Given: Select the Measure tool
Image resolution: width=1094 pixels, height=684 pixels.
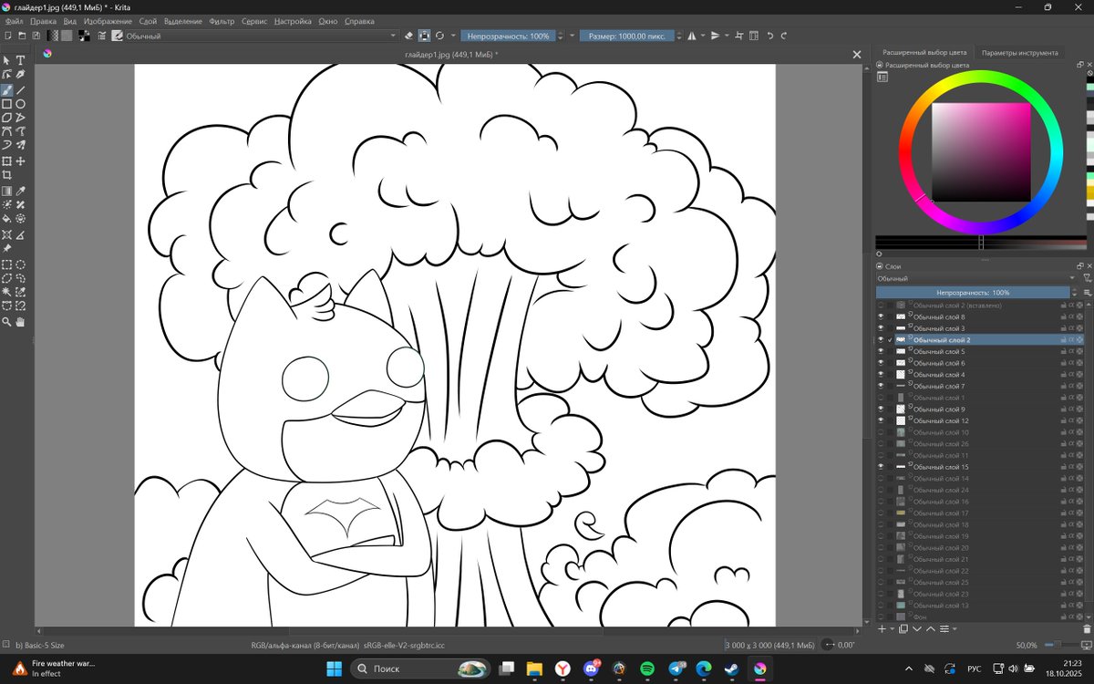Looking at the screenshot, I should click(x=20, y=234).
